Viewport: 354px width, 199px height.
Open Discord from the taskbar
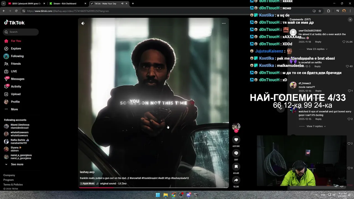(188, 195)
